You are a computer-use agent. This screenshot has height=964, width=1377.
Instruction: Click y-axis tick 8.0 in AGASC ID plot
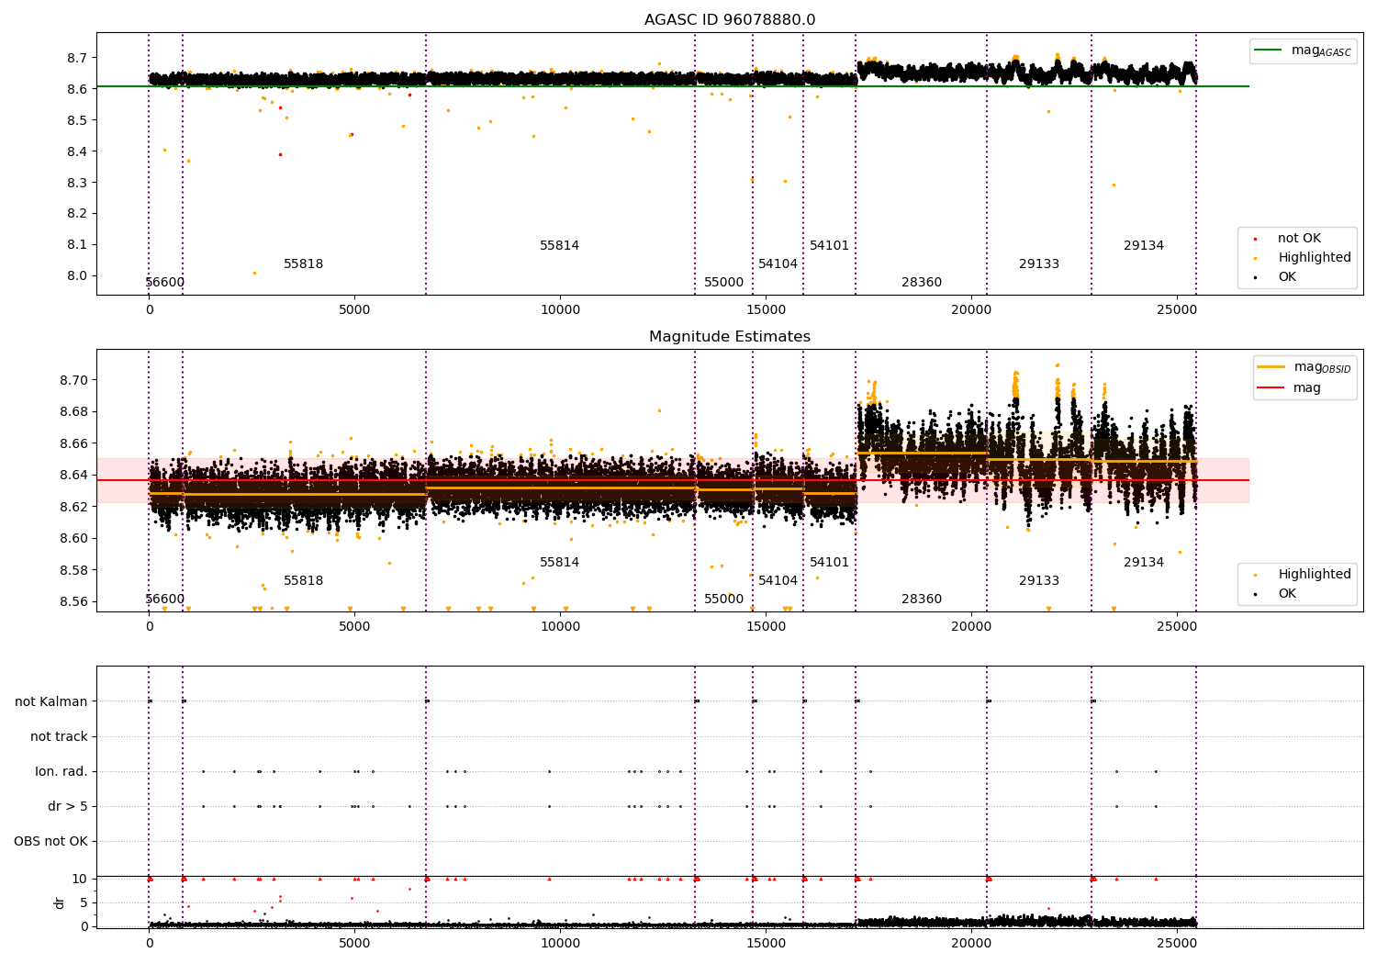77,275
